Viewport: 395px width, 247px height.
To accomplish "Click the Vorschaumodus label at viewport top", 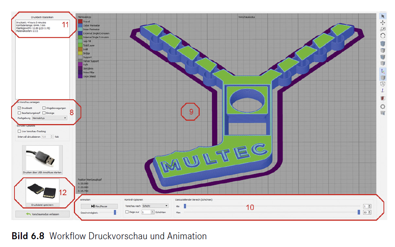I will click(x=247, y=17).
